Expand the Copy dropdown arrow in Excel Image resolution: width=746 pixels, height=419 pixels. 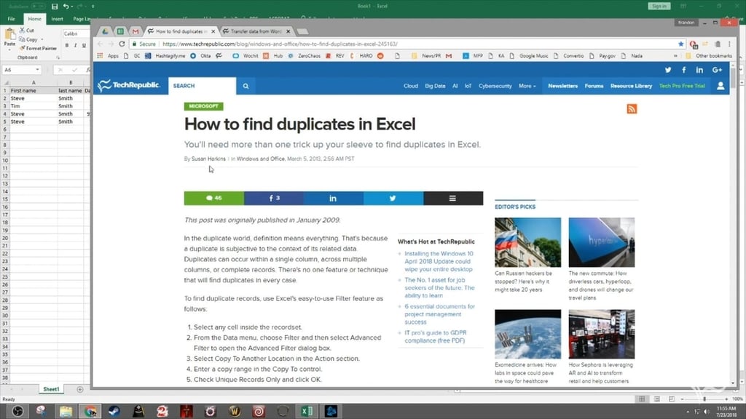[x=42, y=39]
